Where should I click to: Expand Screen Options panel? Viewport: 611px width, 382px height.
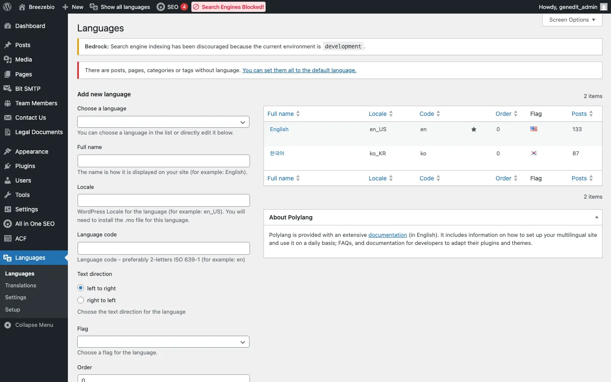pos(572,20)
